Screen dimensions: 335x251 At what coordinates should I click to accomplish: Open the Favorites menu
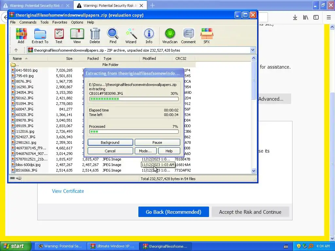click(x=60, y=22)
